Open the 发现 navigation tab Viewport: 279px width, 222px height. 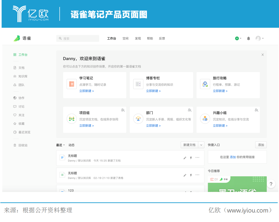click(138, 39)
